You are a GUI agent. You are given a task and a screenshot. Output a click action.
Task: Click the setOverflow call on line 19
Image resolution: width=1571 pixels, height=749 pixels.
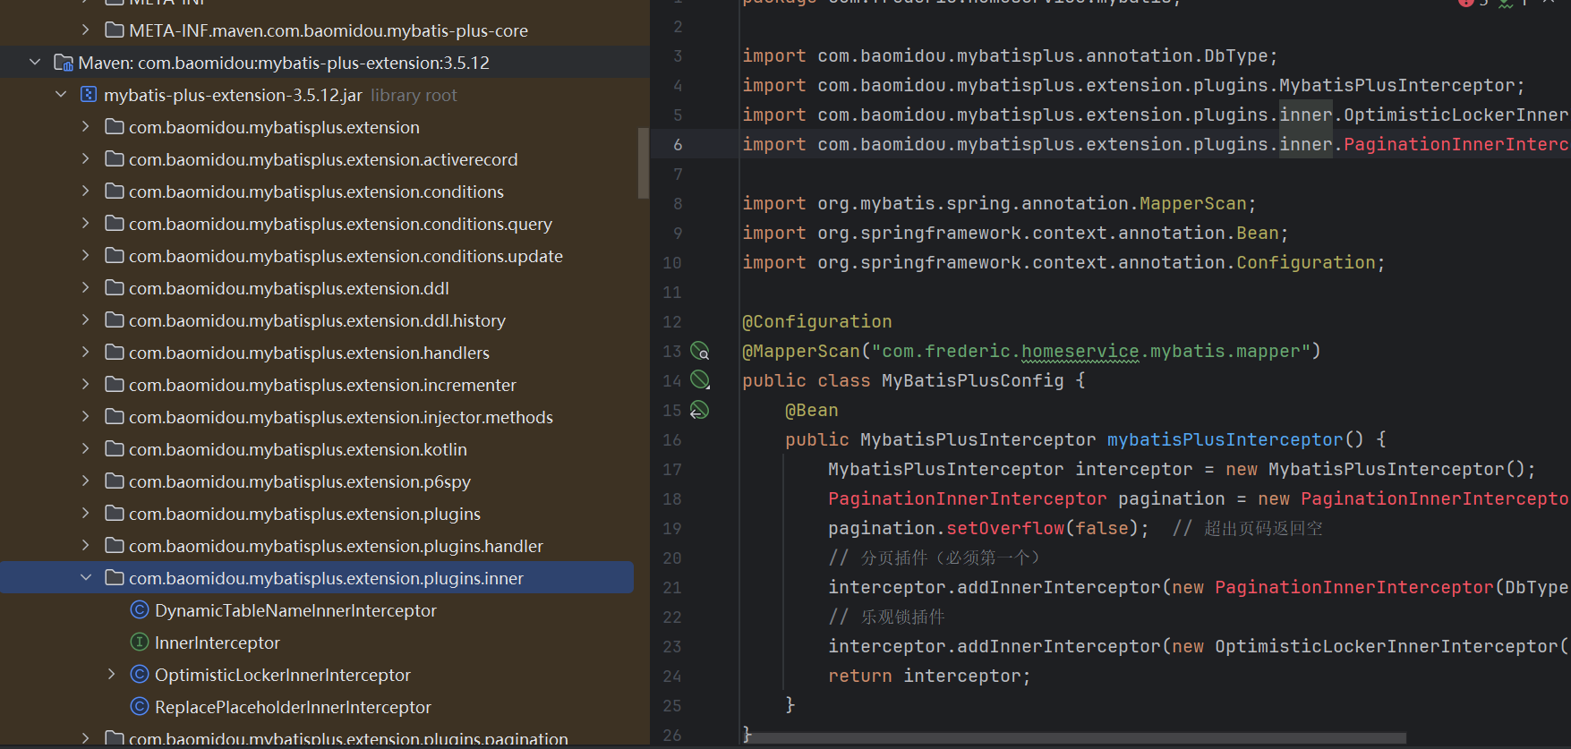1005,528
